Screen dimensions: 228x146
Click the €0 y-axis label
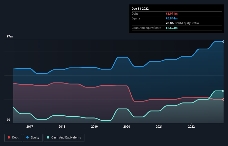pyautogui.click(x=8, y=120)
